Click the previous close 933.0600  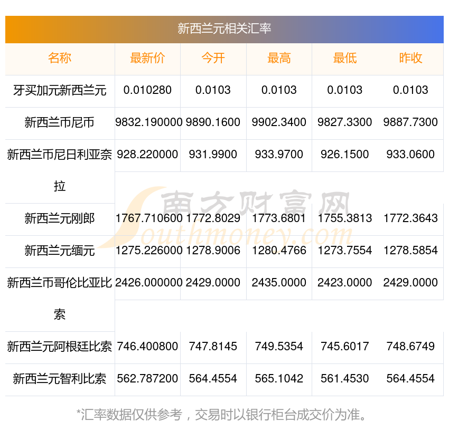coord(410,155)
